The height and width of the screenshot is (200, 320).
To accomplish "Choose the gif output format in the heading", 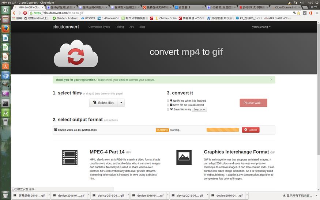I will pyautogui.click(x=218, y=52).
